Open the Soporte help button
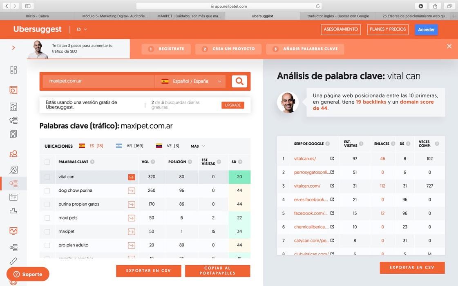The image size is (458, 286). point(28,274)
